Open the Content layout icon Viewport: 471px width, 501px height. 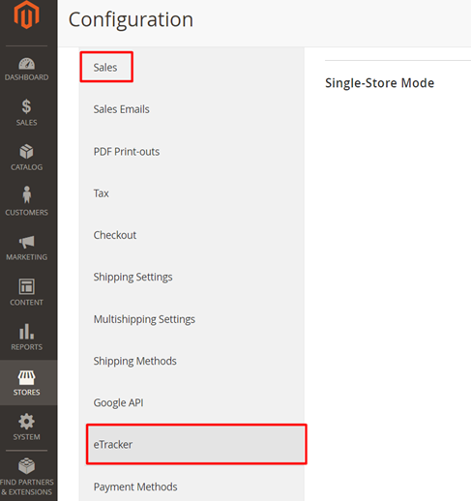(x=26, y=286)
